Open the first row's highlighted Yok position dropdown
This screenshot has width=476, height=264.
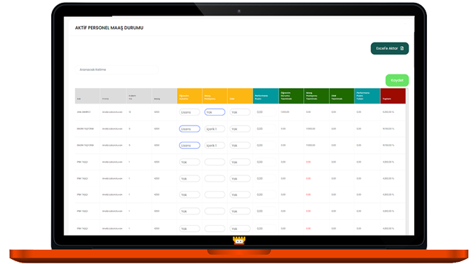coord(215,112)
